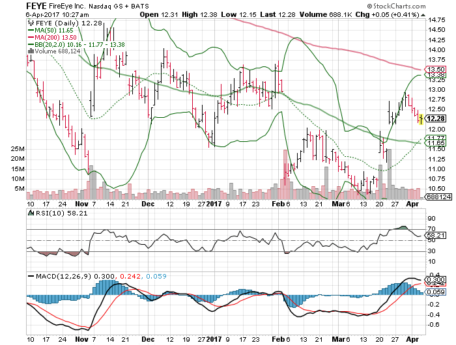This screenshot has height=345, width=456.
Task: Click the FEYE ticker symbol in the title
Action: [x=36, y=6]
